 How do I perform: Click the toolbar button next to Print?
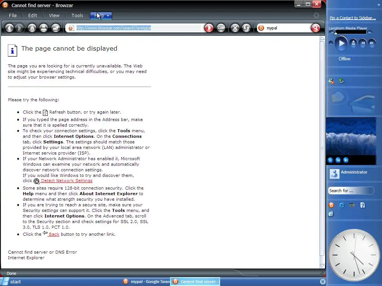pos(56,28)
